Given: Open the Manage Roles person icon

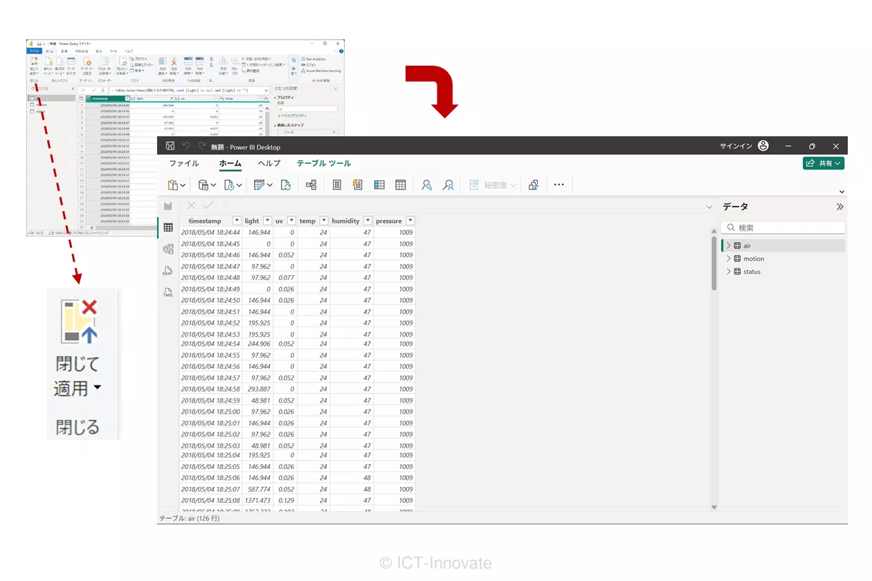Looking at the screenshot, I should coord(427,185).
